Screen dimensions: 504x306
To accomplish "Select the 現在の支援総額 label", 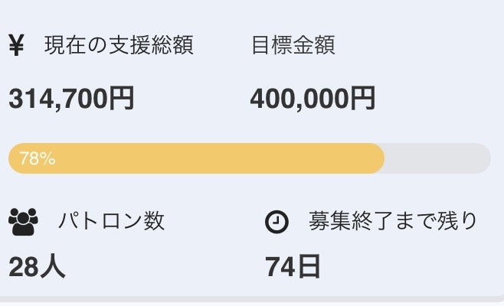I will tap(119, 46).
